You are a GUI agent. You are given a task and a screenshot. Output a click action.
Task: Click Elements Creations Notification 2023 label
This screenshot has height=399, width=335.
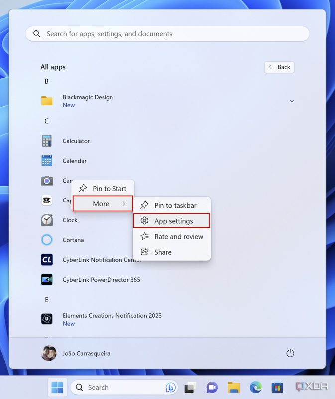pyautogui.click(x=112, y=315)
